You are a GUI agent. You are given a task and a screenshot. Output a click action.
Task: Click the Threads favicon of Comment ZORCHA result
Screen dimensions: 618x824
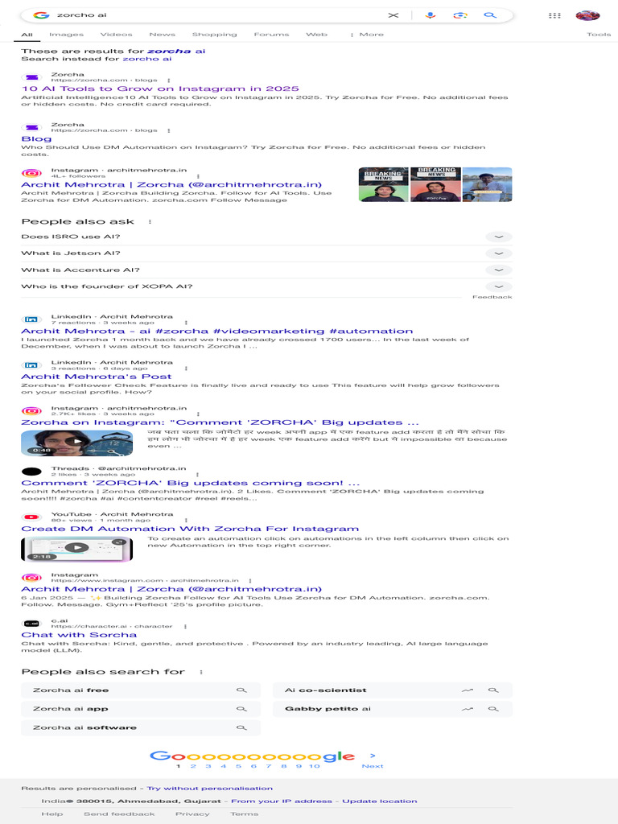tap(31, 472)
